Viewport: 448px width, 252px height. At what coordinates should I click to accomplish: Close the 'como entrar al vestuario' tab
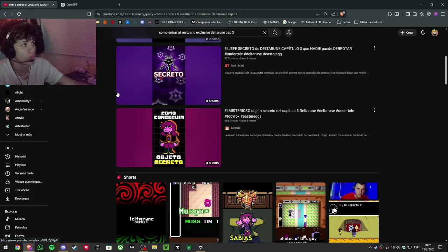tap(53, 5)
